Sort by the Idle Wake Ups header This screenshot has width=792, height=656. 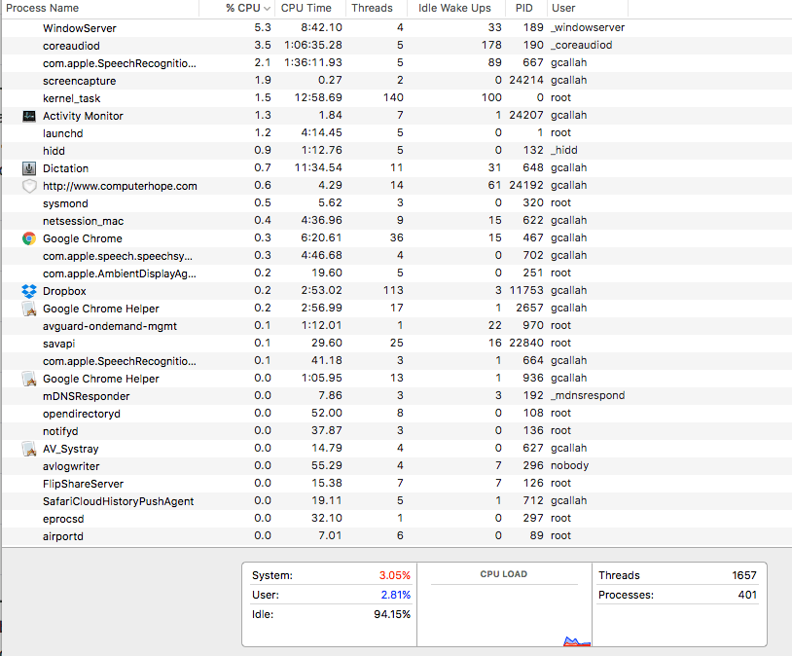coord(453,8)
